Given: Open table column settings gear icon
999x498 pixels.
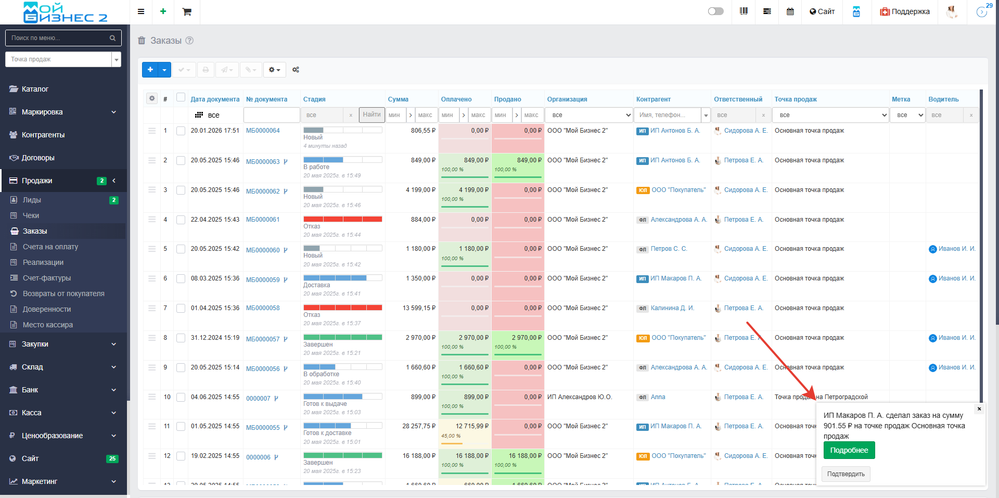Looking at the screenshot, I should click(x=152, y=98).
